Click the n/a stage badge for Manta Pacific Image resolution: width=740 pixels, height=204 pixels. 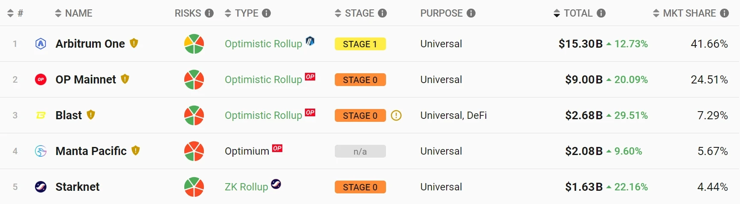pos(360,151)
